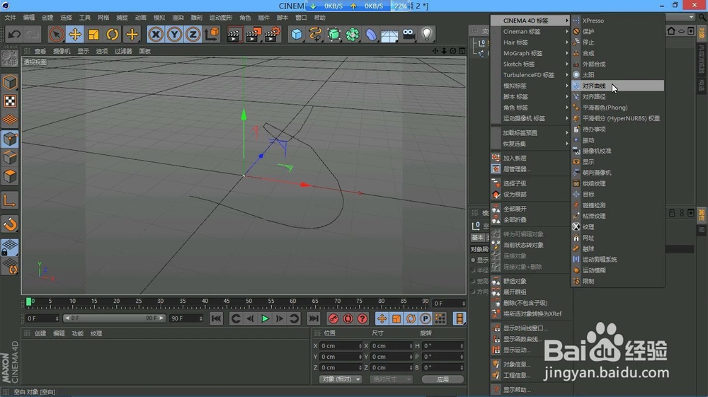Image resolution: width=708 pixels, height=397 pixels.
Task: Select 全部展开 in context menu
Action: click(x=530, y=209)
